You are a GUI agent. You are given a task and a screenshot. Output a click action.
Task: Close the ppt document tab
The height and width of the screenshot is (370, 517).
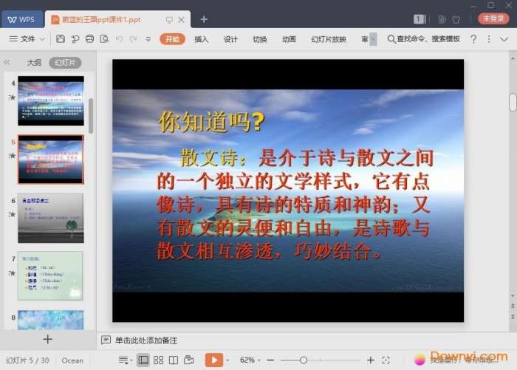tap(182, 20)
